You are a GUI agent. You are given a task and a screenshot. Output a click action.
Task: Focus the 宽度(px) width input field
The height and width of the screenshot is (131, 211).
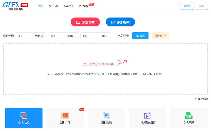click(31, 36)
